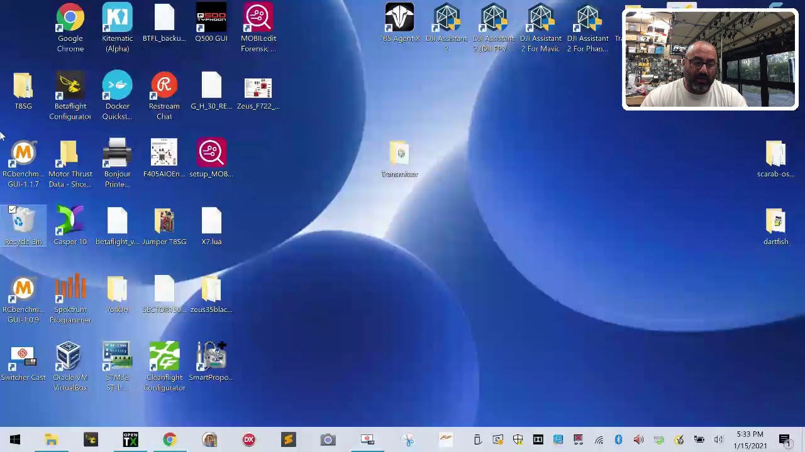
Task: Open the Windows Start menu
Action: coord(15,440)
